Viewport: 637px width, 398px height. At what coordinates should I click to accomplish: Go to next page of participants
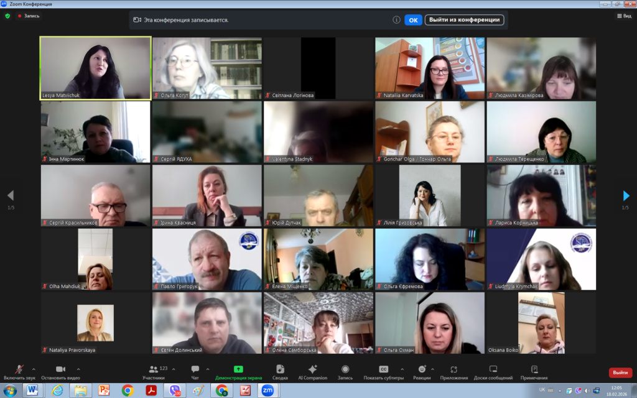626,196
